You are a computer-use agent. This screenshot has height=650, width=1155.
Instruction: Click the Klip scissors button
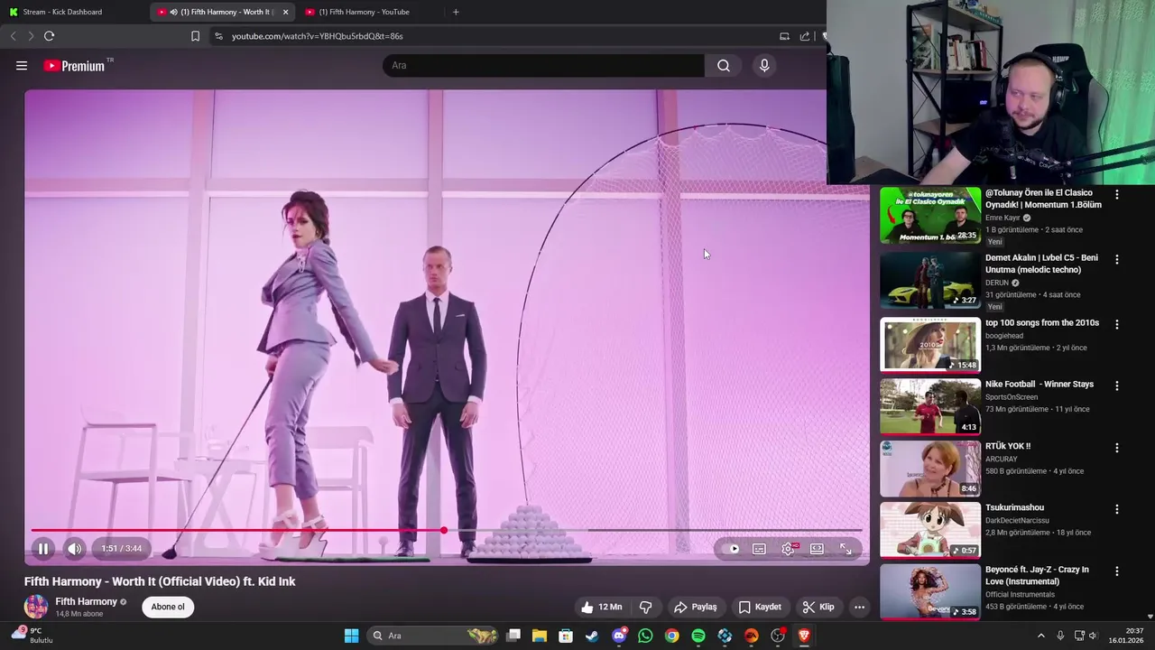(818, 607)
